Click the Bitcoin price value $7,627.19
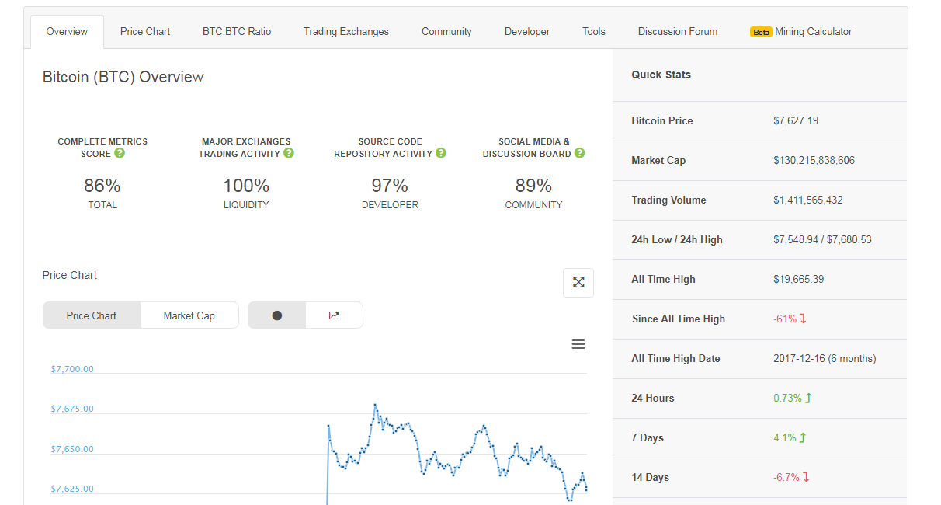The width and height of the screenshot is (941, 505). tap(796, 120)
